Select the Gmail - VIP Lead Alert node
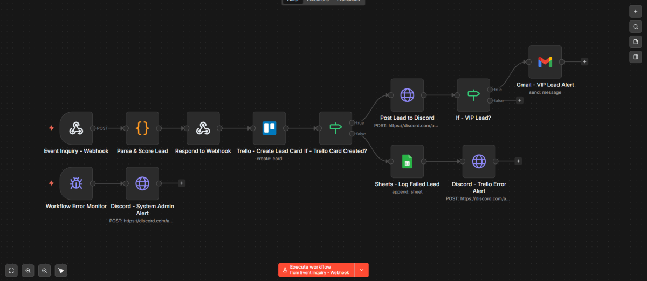 (545, 62)
